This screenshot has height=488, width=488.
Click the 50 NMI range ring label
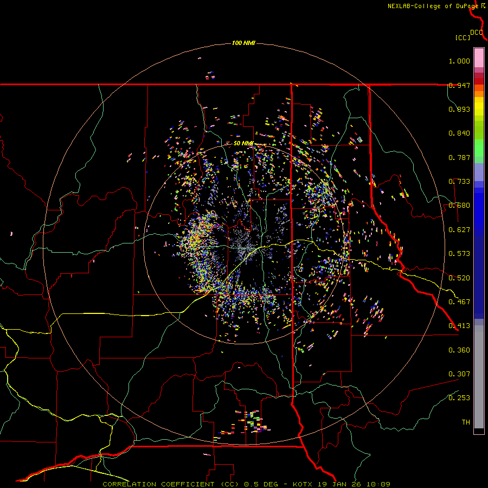(x=243, y=144)
